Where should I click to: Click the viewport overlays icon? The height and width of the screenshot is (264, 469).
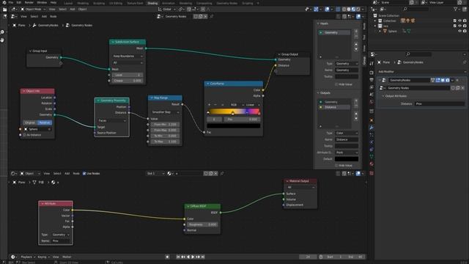tap(327, 10)
